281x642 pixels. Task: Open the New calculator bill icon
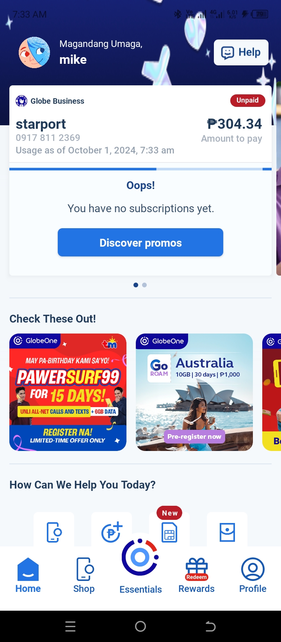(x=169, y=532)
